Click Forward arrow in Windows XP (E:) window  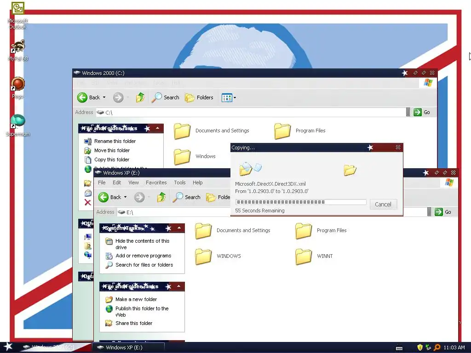pos(139,197)
